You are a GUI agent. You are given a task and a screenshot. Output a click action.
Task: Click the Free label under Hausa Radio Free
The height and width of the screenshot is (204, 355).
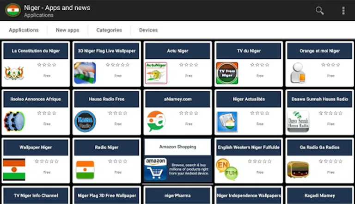tap(118, 124)
